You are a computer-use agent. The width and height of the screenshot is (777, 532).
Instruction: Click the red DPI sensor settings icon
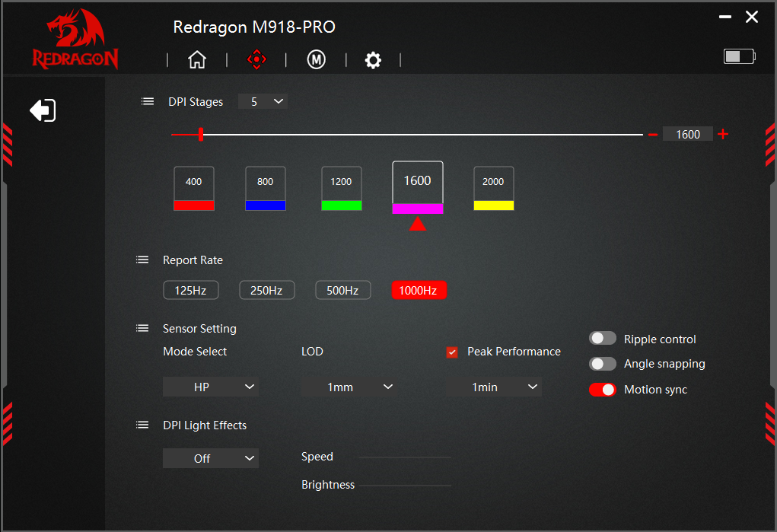257,60
